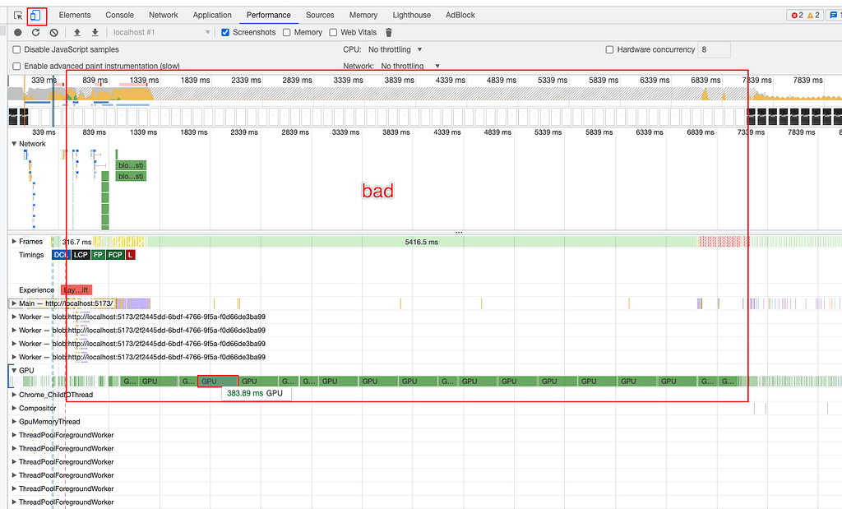The width and height of the screenshot is (842, 509).
Task: Toggle the device toolbar
Action: (x=35, y=14)
